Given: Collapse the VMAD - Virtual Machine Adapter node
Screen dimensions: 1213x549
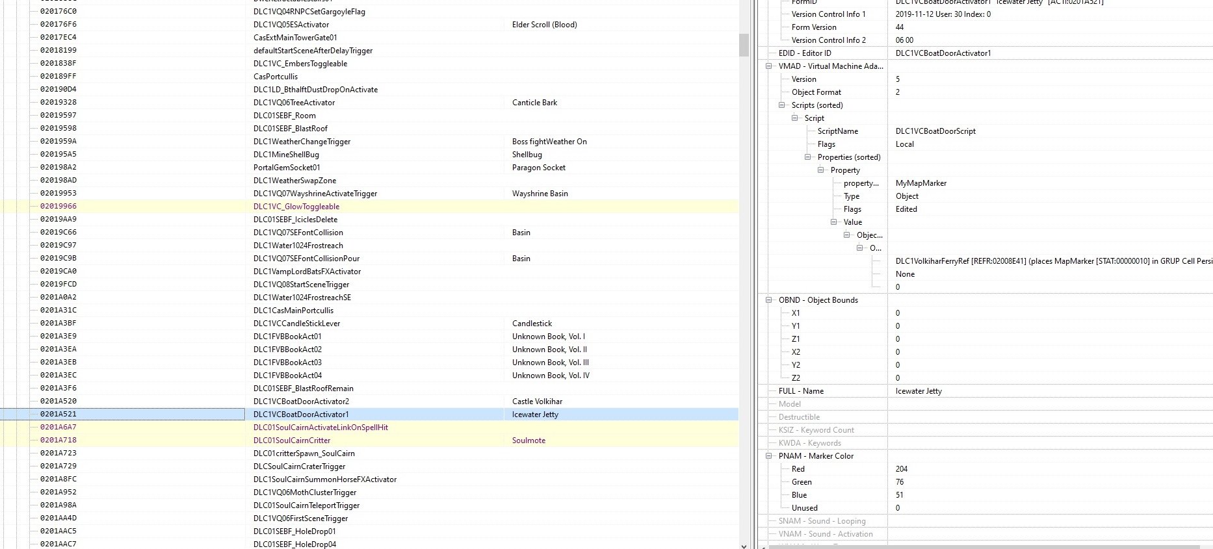Looking at the screenshot, I should (769, 66).
